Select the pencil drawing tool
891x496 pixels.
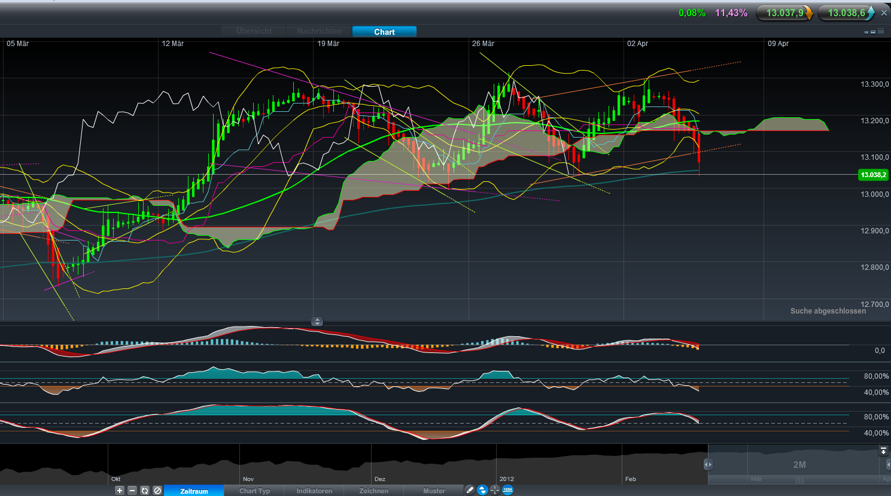tap(470, 490)
